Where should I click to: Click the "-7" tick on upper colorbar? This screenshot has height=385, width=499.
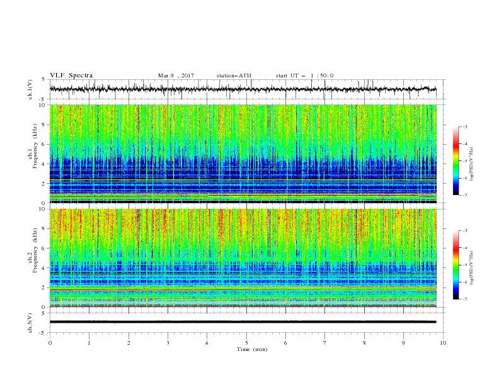coord(465,195)
